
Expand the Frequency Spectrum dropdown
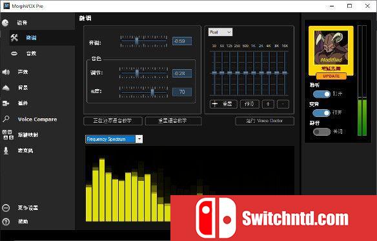click(x=139, y=139)
